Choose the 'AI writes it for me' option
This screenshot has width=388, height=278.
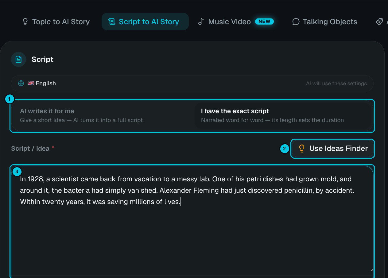point(103,115)
